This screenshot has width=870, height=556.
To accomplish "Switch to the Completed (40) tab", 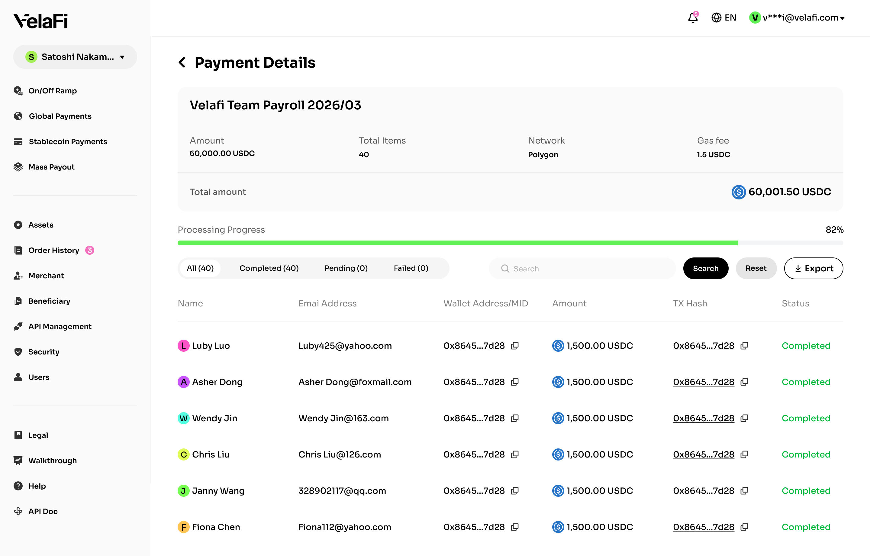I will [x=269, y=268].
